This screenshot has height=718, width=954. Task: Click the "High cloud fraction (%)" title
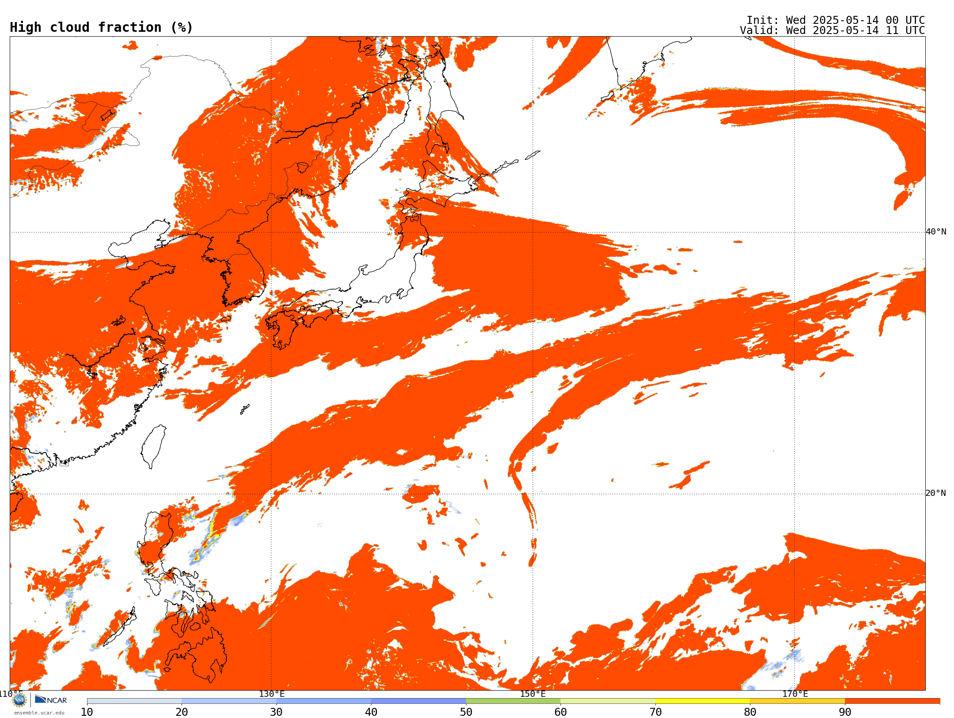102,27
